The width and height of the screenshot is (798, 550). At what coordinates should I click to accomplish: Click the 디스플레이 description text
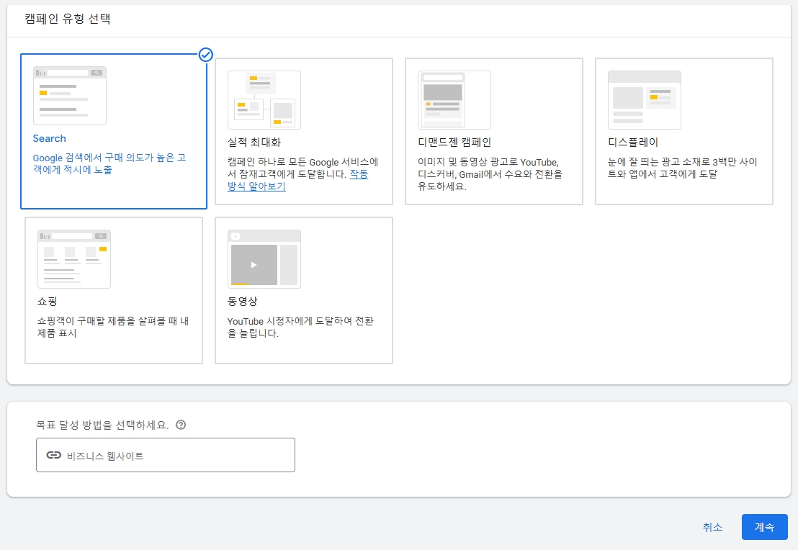[683, 168]
